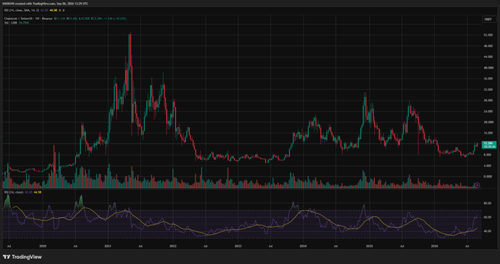Click the 2021 label on the time axis

pos(108,246)
